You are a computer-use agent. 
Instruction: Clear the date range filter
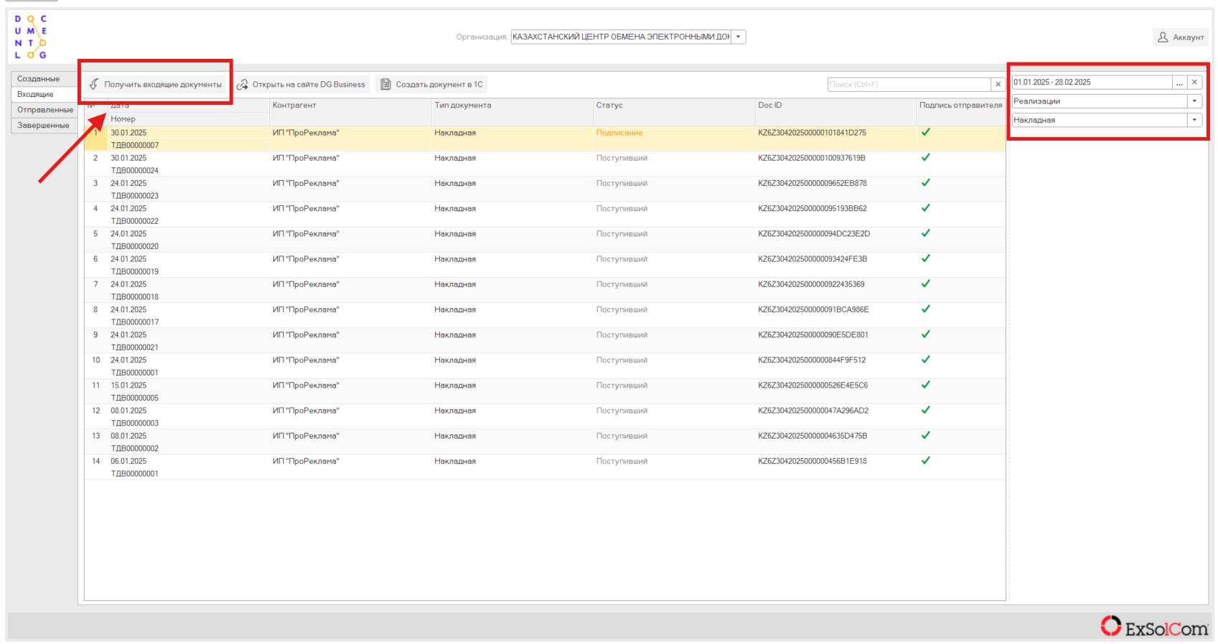[x=1195, y=83]
